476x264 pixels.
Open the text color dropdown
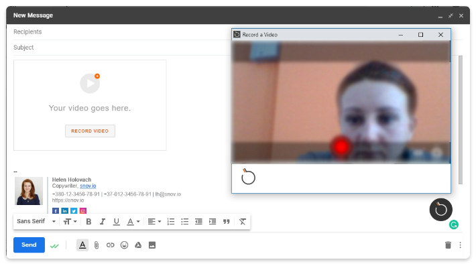[133, 222]
